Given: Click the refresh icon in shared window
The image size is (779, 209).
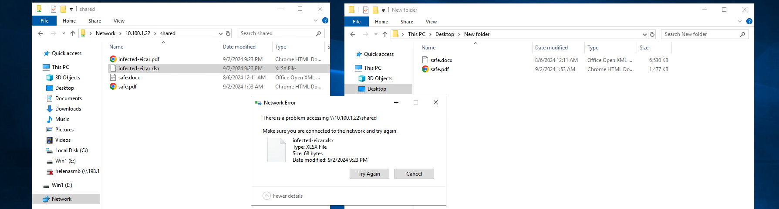Looking at the screenshot, I should [228, 33].
